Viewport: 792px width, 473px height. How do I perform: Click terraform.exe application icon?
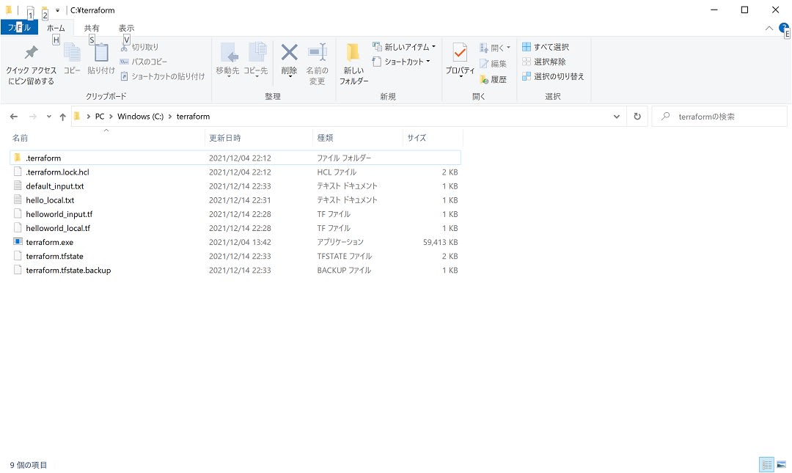(x=18, y=241)
